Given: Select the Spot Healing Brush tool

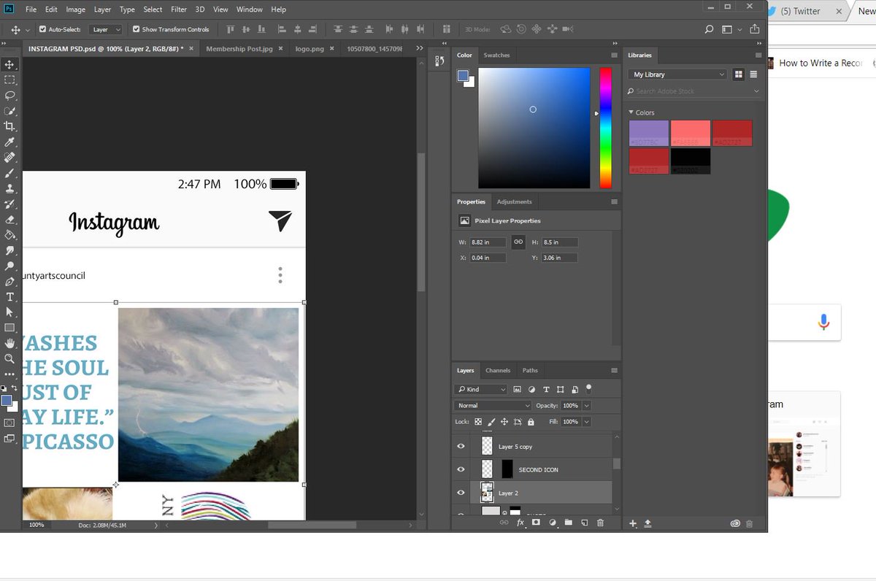Looking at the screenshot, I should point(10,158).
